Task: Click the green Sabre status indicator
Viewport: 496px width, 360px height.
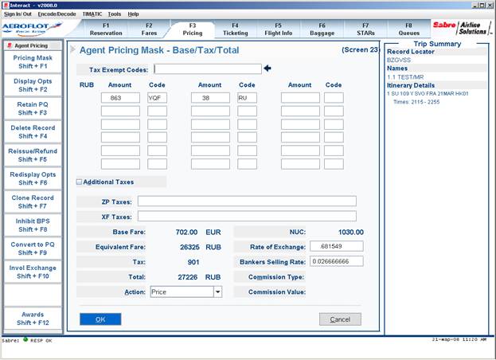Action: pos(25,339)
